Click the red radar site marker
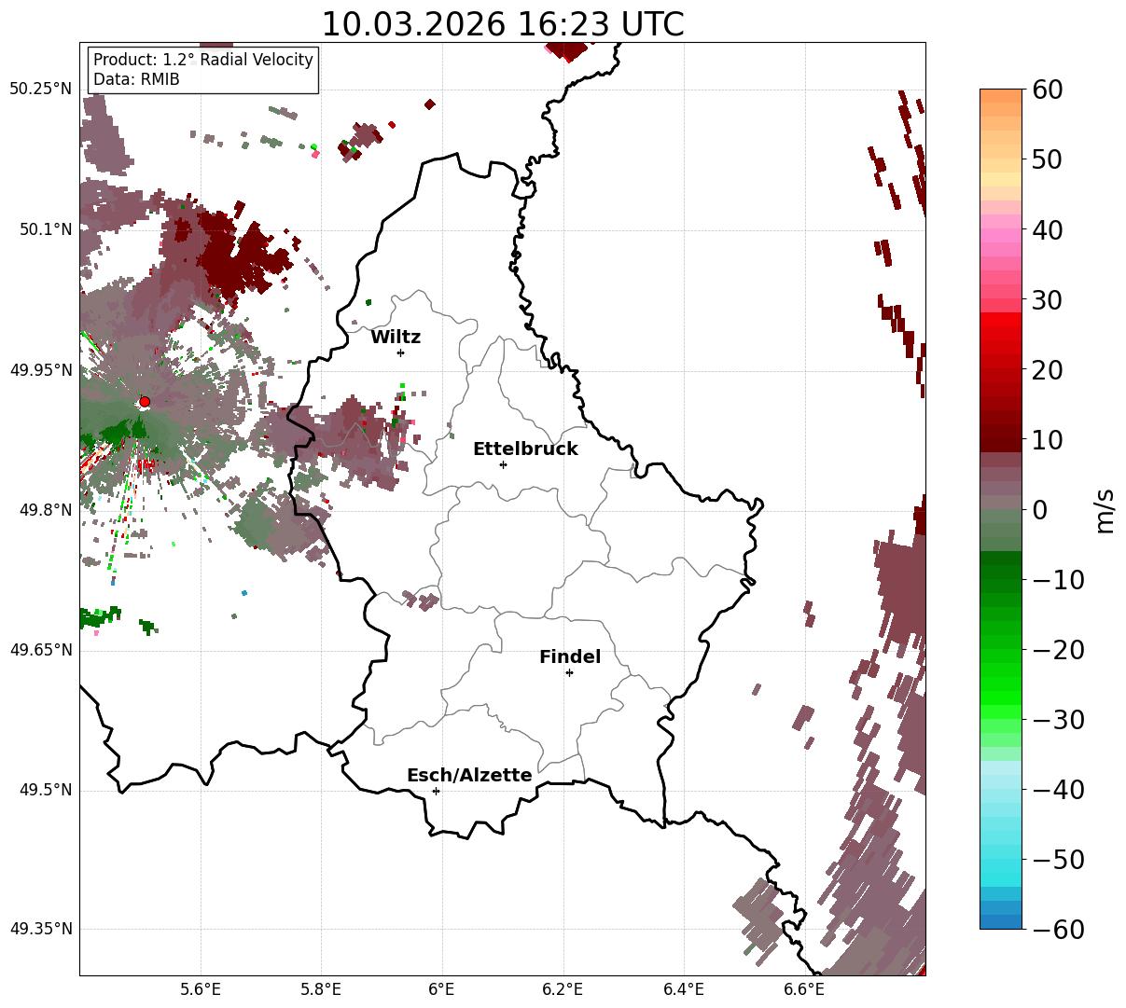Image resolution: width=1126 pixels, height=1008 pixels. (x=145, y=401)
